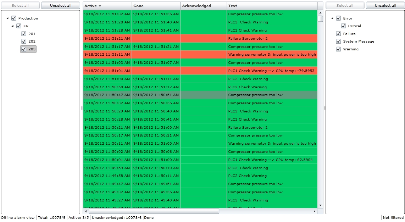Collapse the Production tree node

tap(8, 18)
